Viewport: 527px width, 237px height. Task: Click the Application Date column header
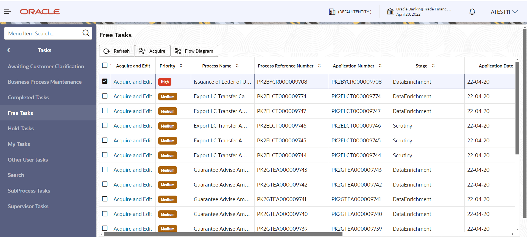(x=496, y=66)
